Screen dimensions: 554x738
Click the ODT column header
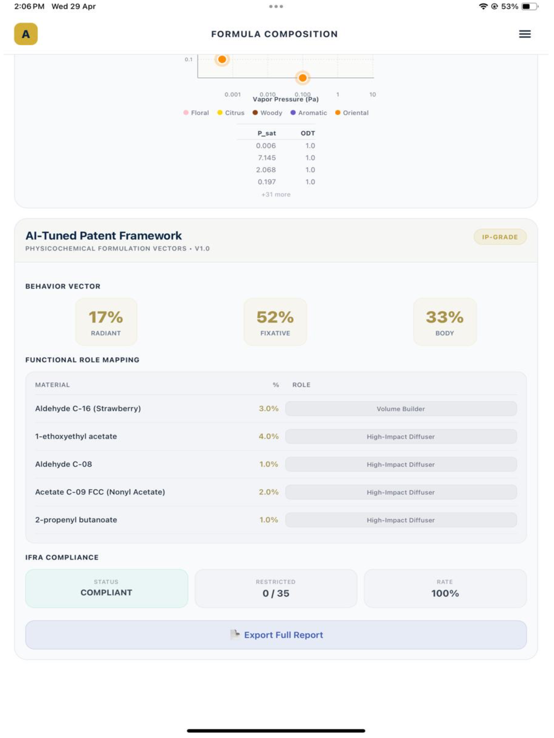(x=308, y=133)
